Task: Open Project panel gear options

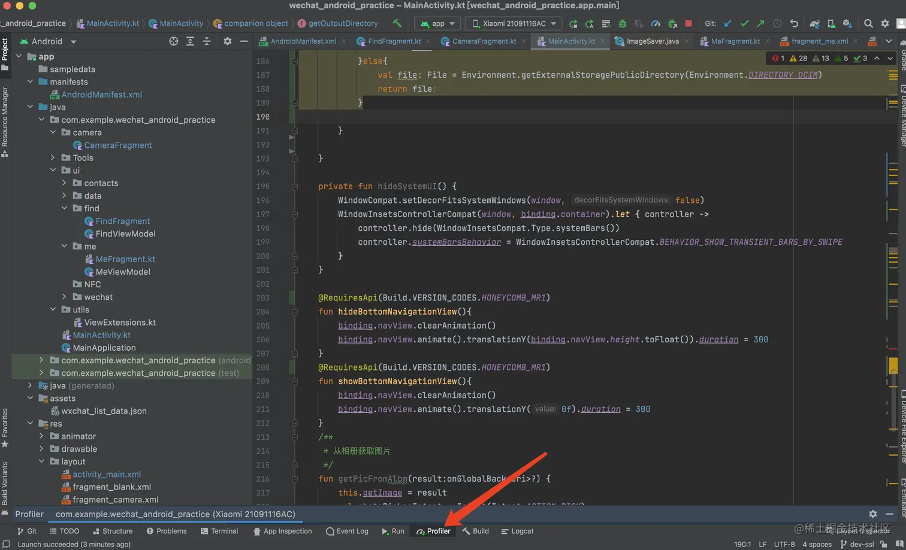Action: coord(227,41)
